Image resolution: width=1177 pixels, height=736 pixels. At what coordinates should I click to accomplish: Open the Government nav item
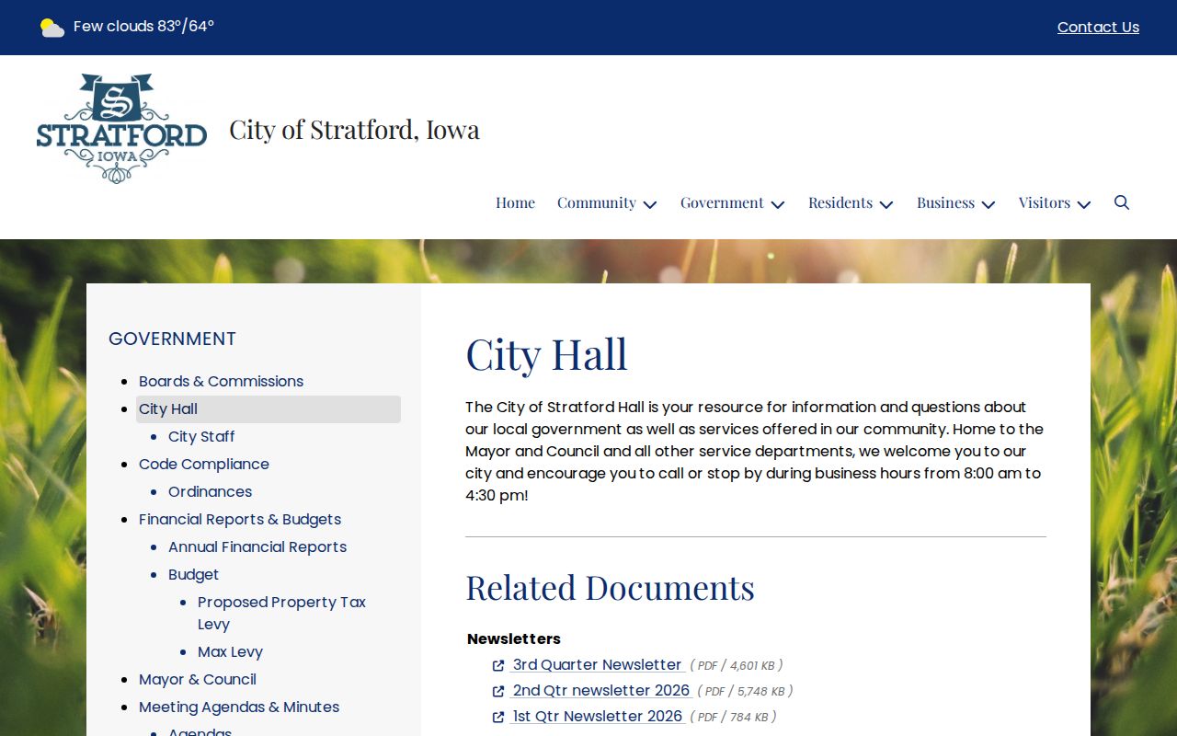tap(722, 202)
